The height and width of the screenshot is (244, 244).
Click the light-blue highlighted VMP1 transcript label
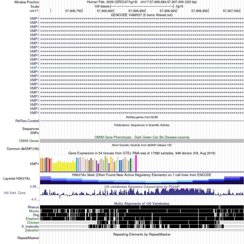click(x=34, y=68)
